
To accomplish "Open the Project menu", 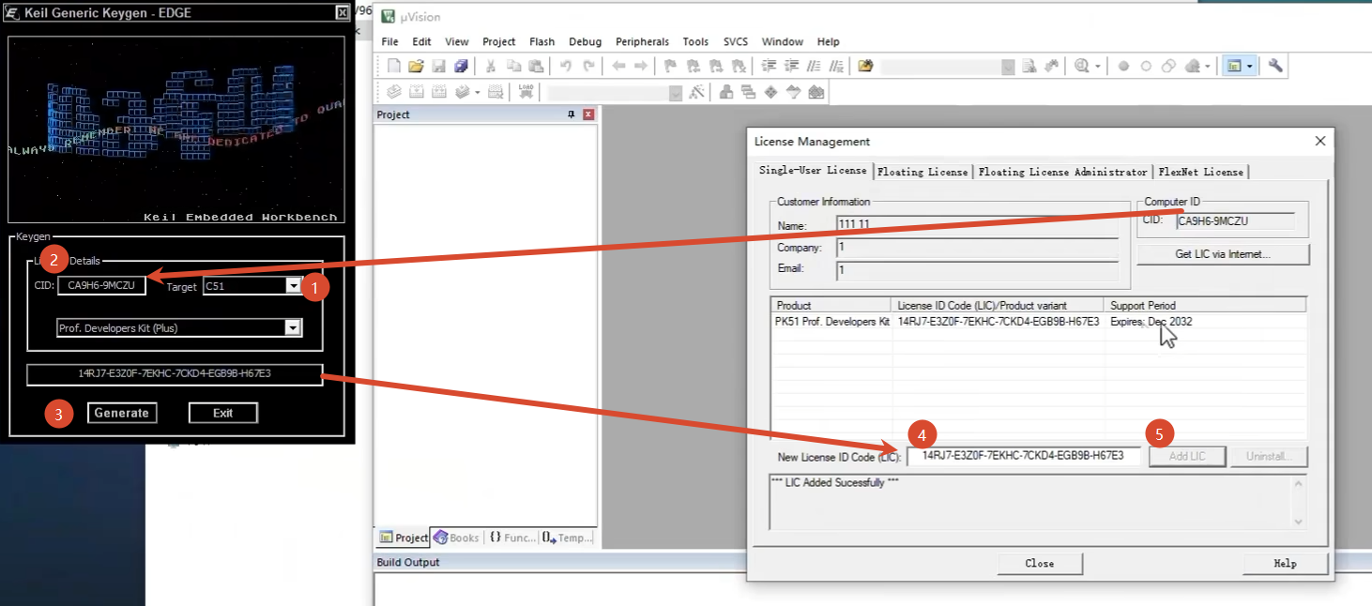I will (499, 41).
